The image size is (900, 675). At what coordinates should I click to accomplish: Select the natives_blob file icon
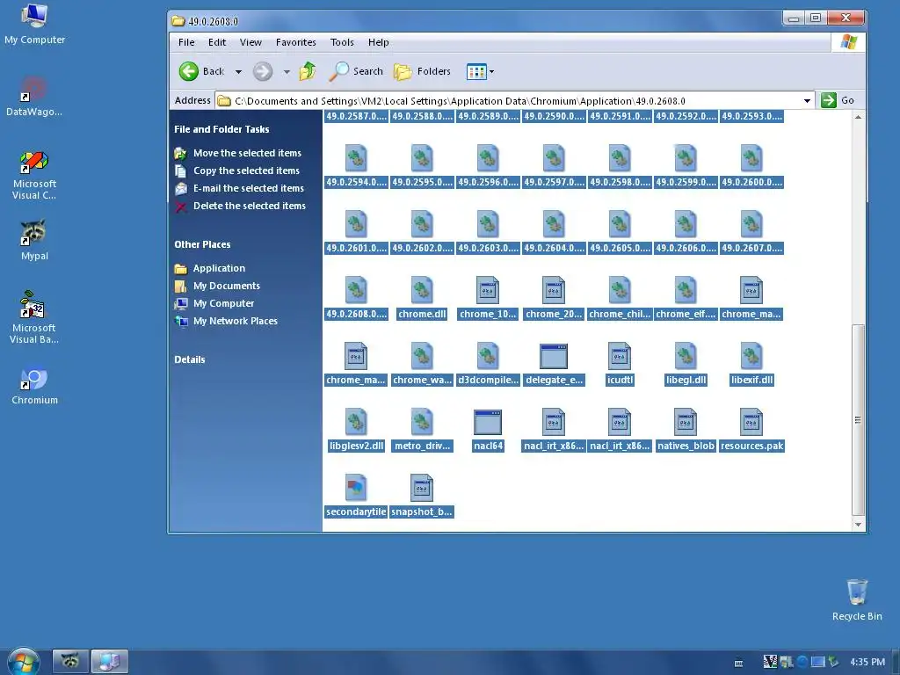[x=686, y=422]
